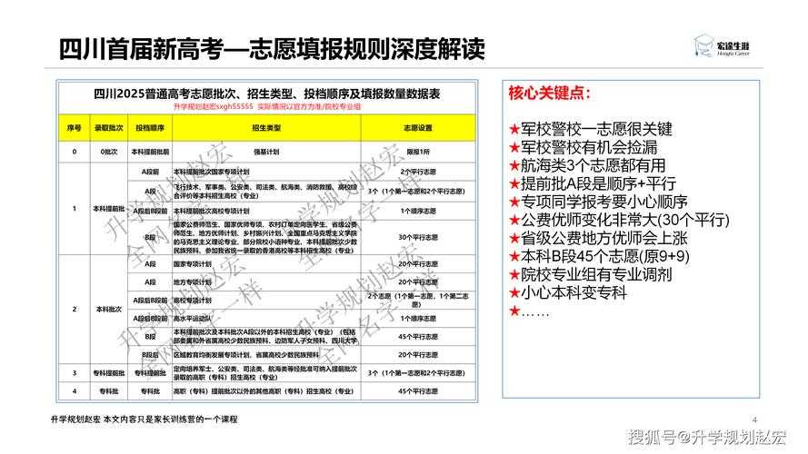Click the 宏途生涯 Hongtu Career logo
The image size is (808, 454).
point(722,47)
